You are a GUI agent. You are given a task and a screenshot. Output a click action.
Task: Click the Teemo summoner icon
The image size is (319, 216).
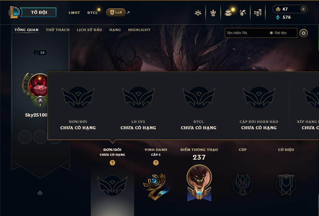38,86
